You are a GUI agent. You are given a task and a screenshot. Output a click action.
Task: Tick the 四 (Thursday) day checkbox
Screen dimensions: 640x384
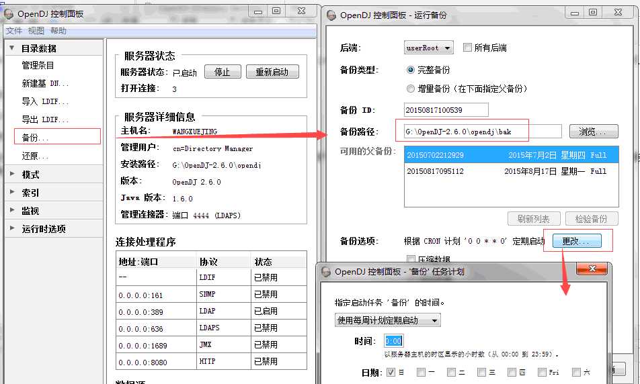pos(512,372)
